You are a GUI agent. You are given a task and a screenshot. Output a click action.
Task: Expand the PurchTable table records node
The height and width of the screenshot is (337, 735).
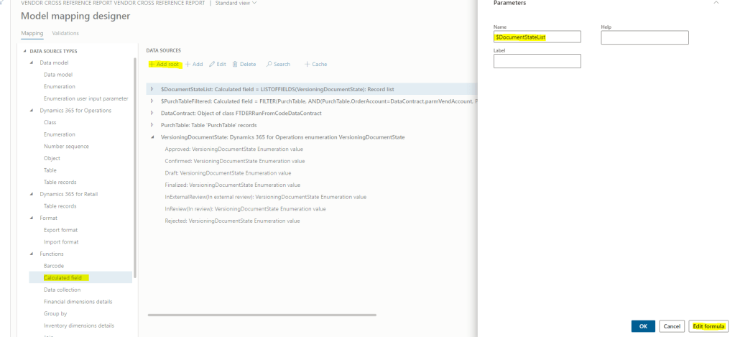click(x=152, y=125)
